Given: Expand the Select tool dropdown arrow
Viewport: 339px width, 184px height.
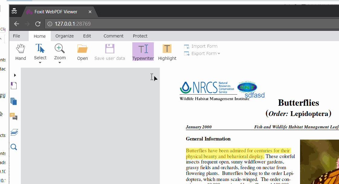Looking at the screenshot, I should [x=40, y=63].
